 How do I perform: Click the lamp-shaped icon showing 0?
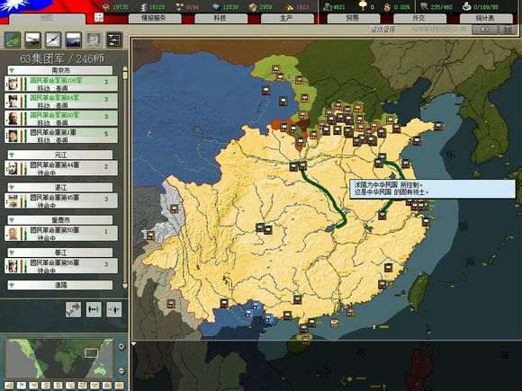coord(362,6)
